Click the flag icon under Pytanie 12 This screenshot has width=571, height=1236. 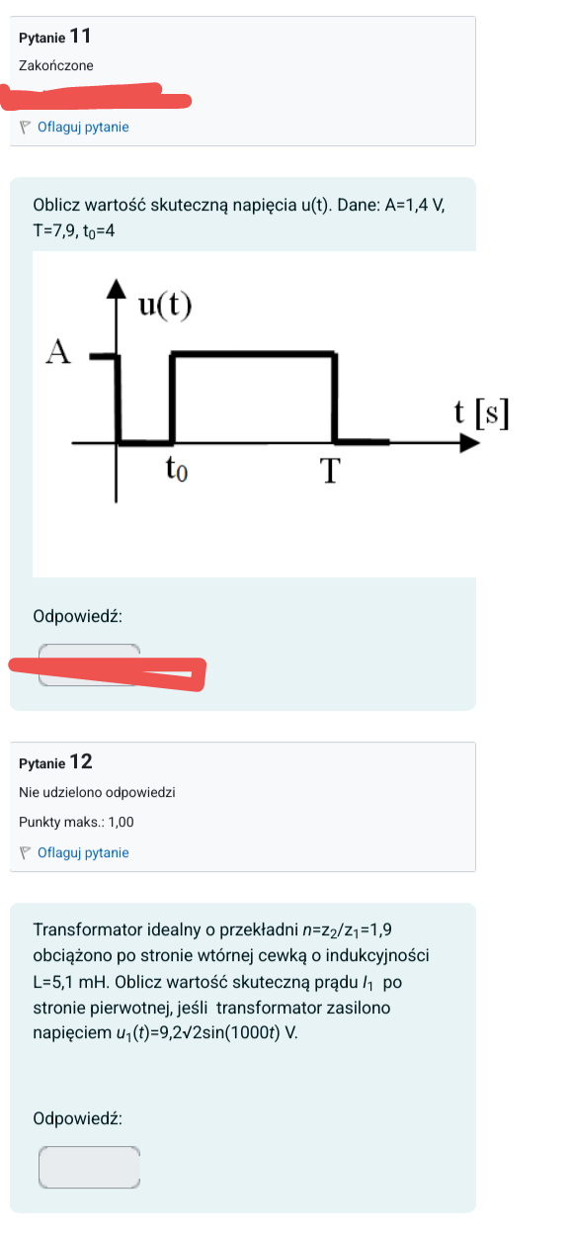26,852
